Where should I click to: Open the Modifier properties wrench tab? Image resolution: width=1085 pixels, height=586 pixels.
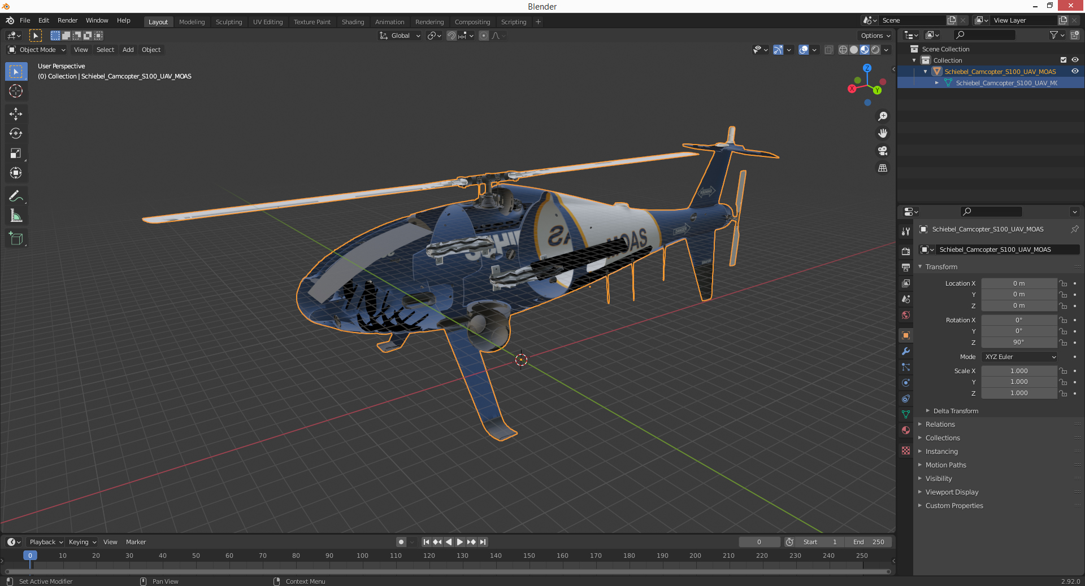906,351
